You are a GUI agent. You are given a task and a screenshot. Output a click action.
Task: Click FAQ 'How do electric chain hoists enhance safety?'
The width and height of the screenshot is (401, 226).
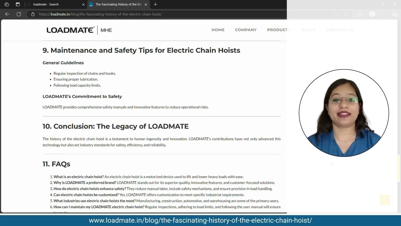click(90, 189)
